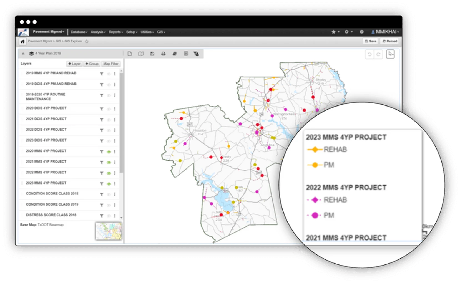Open the Analysis menu
460x283 pixels.
coord(98,32)
